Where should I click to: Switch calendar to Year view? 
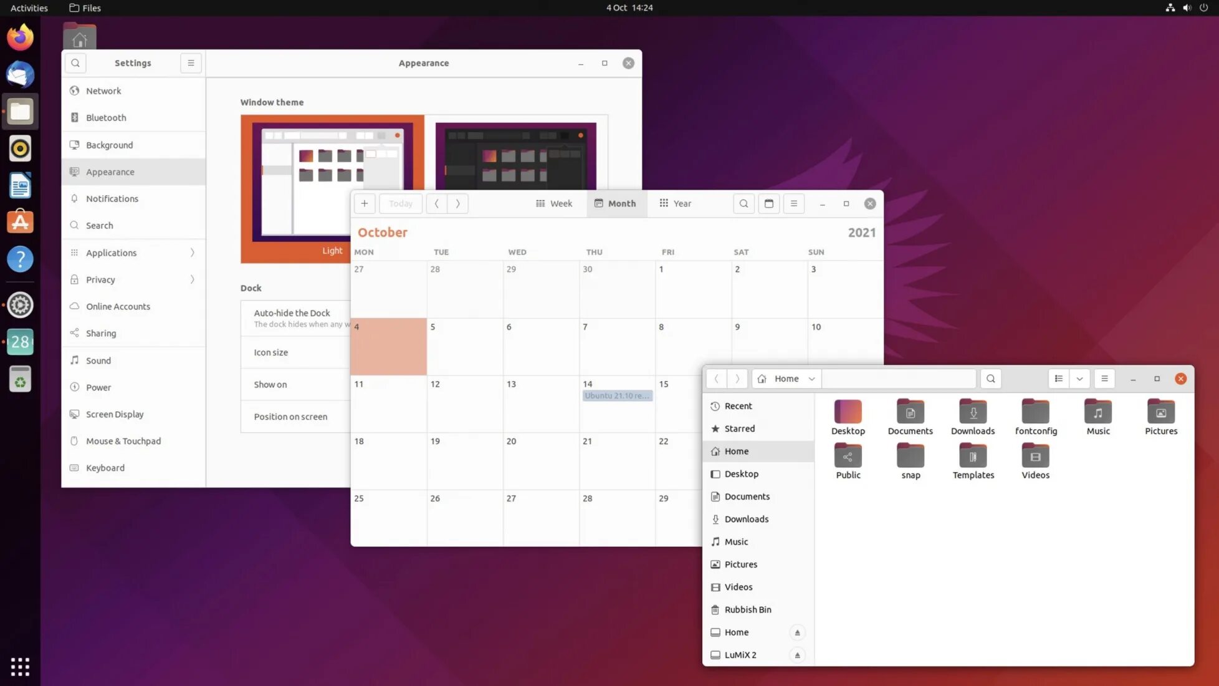click(675, 203)
